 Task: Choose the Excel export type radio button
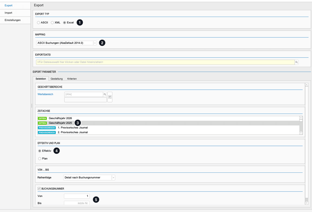(x=64, y=23)
